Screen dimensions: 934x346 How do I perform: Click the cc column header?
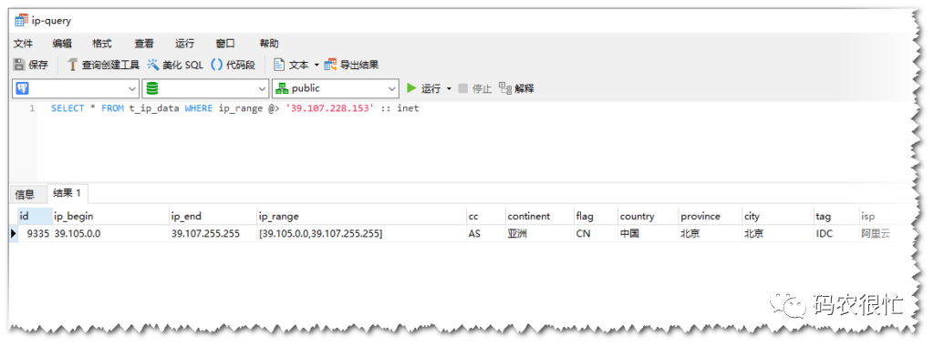tap(486, 216)
